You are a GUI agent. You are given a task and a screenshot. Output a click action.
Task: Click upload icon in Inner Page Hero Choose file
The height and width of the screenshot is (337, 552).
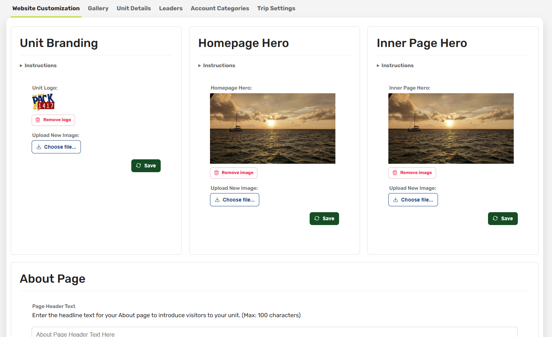(396, 200)
